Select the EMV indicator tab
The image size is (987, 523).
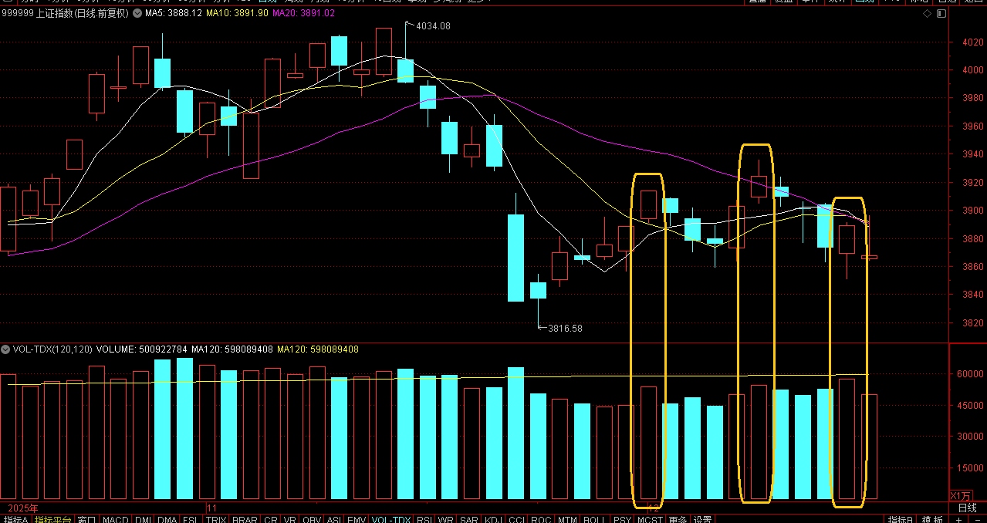point(357,519)
